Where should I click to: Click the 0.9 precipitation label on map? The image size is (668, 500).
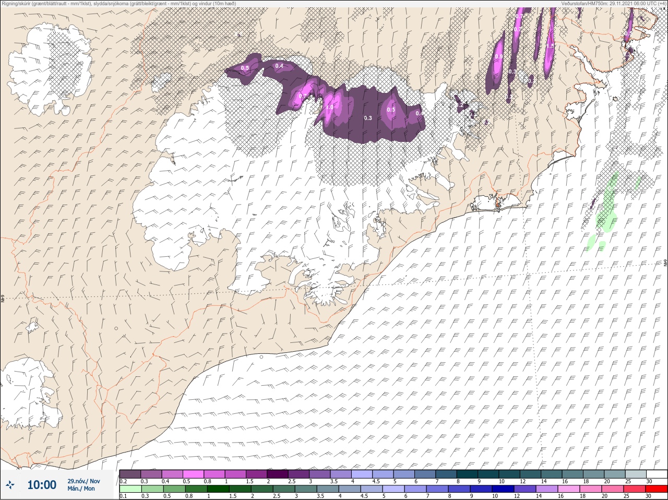498,56
